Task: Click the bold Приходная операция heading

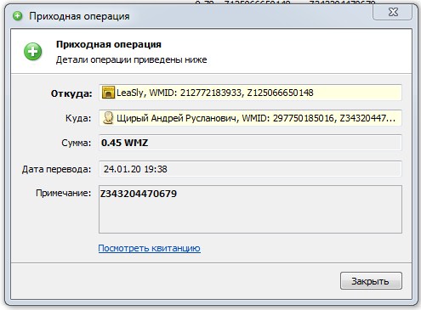Action: coord(109,44)
